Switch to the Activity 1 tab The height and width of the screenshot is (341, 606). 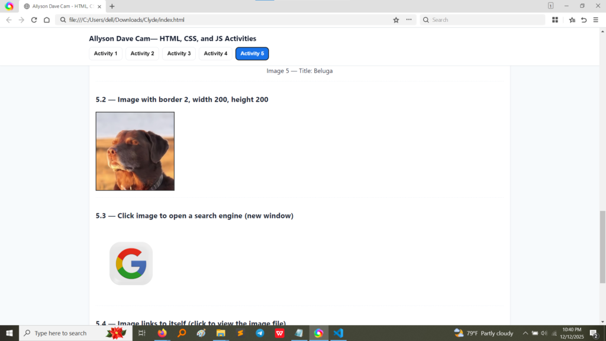point(106,54)
